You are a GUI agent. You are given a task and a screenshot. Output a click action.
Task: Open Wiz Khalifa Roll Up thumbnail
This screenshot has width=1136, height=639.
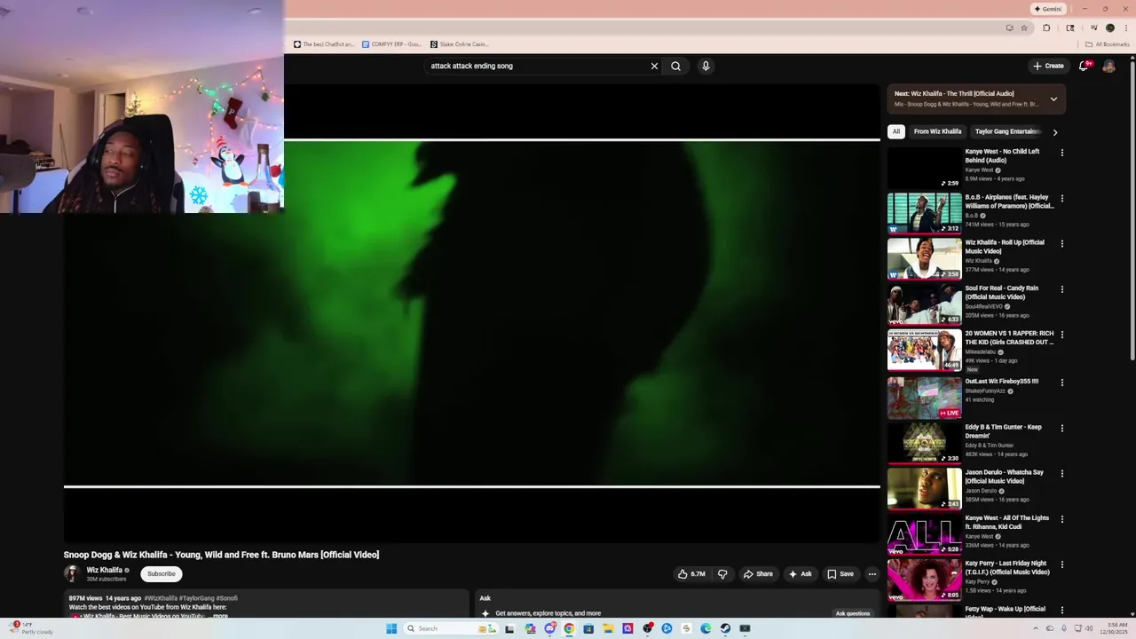(924, 258)
